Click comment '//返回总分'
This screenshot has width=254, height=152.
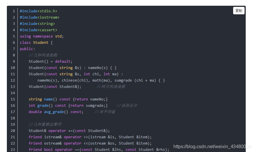point(127,106)
